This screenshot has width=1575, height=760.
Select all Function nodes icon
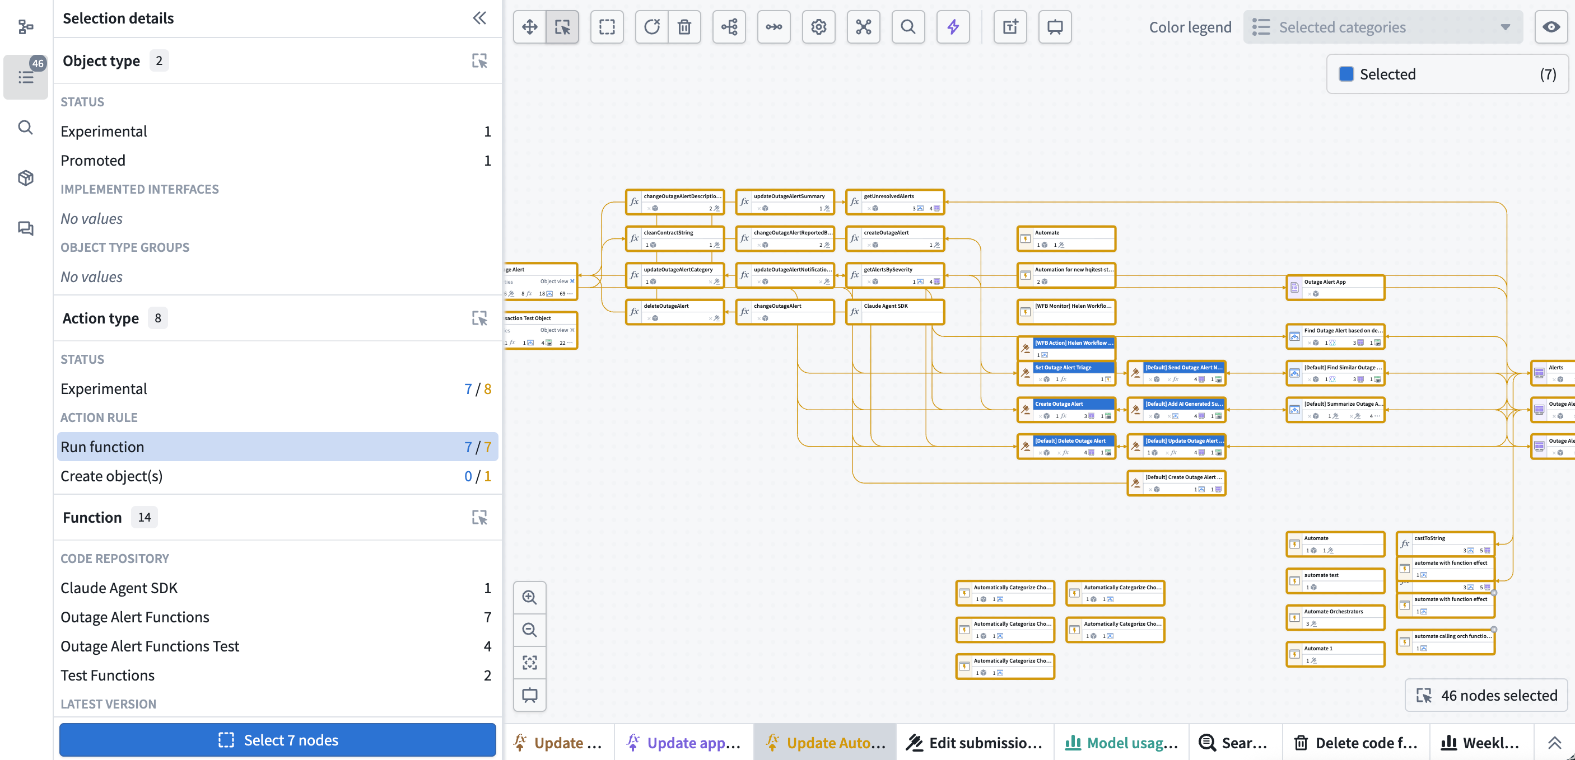tap(479, 517)
